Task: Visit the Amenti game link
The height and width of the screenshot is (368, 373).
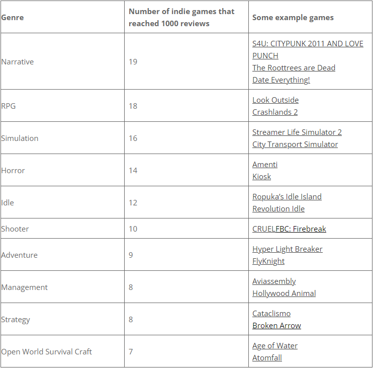Action: 265,165
